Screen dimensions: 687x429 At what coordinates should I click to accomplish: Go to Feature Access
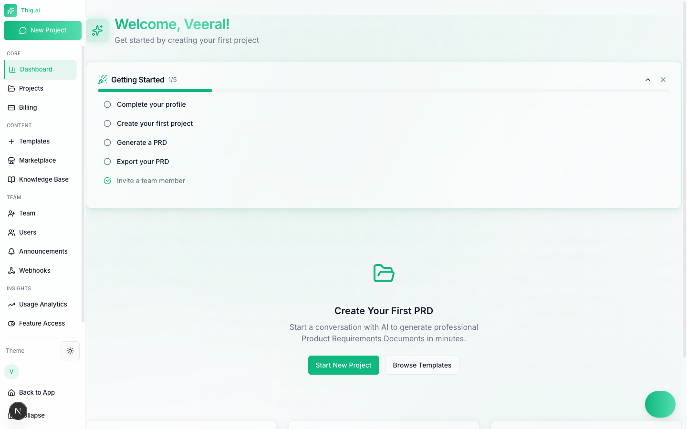tap(42, 323)
